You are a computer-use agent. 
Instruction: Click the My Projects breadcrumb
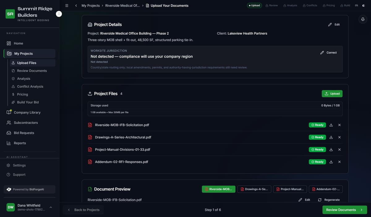[x=91, y=6]
